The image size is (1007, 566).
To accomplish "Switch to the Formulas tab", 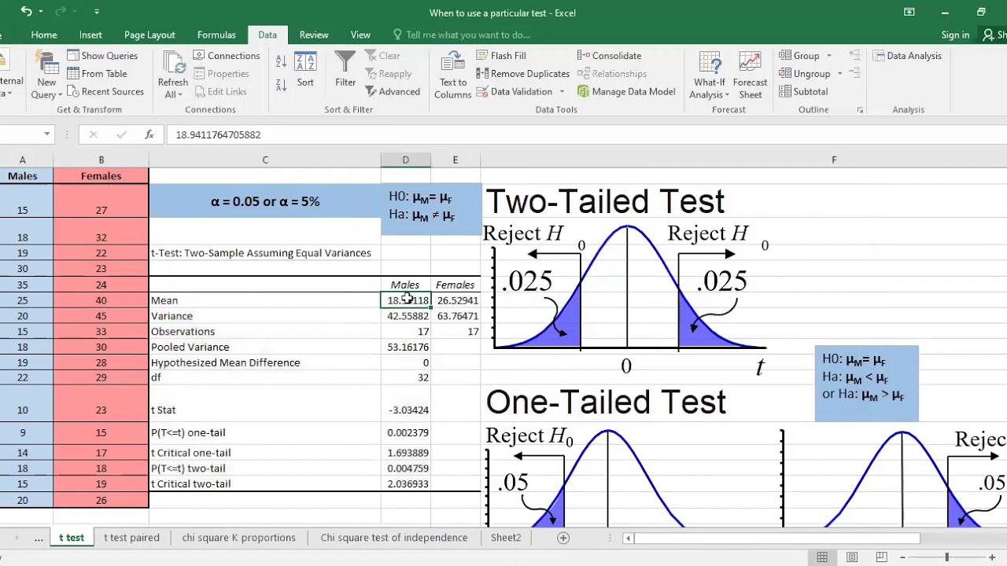I will click(216, 35).
